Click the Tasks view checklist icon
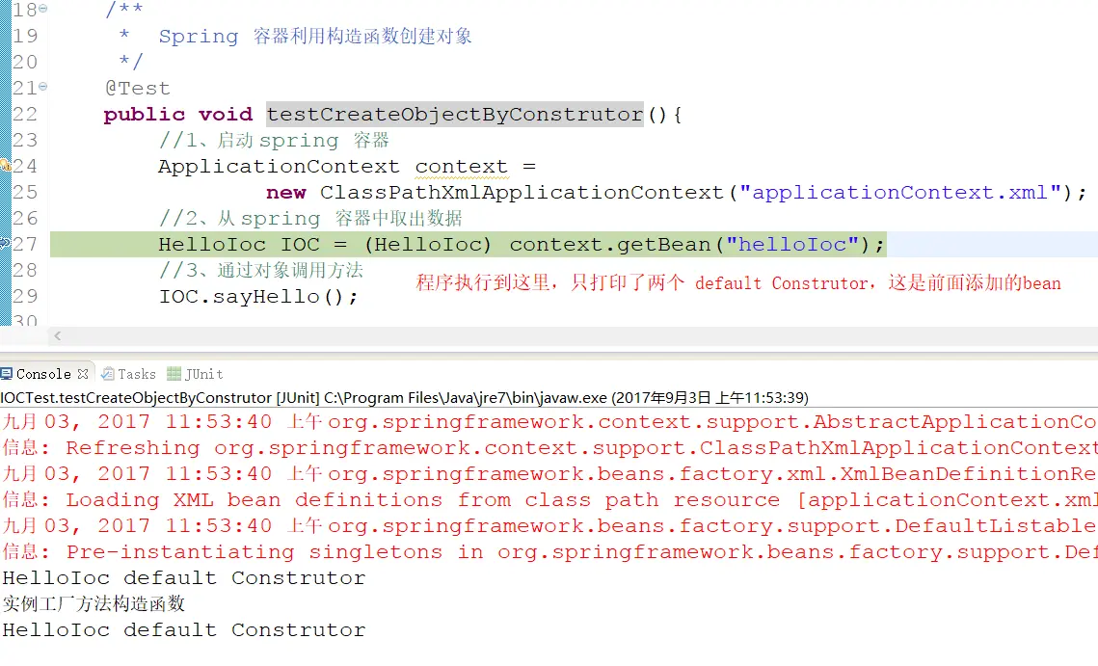The width and height of the screenshot is (1098, 666). 108,374
